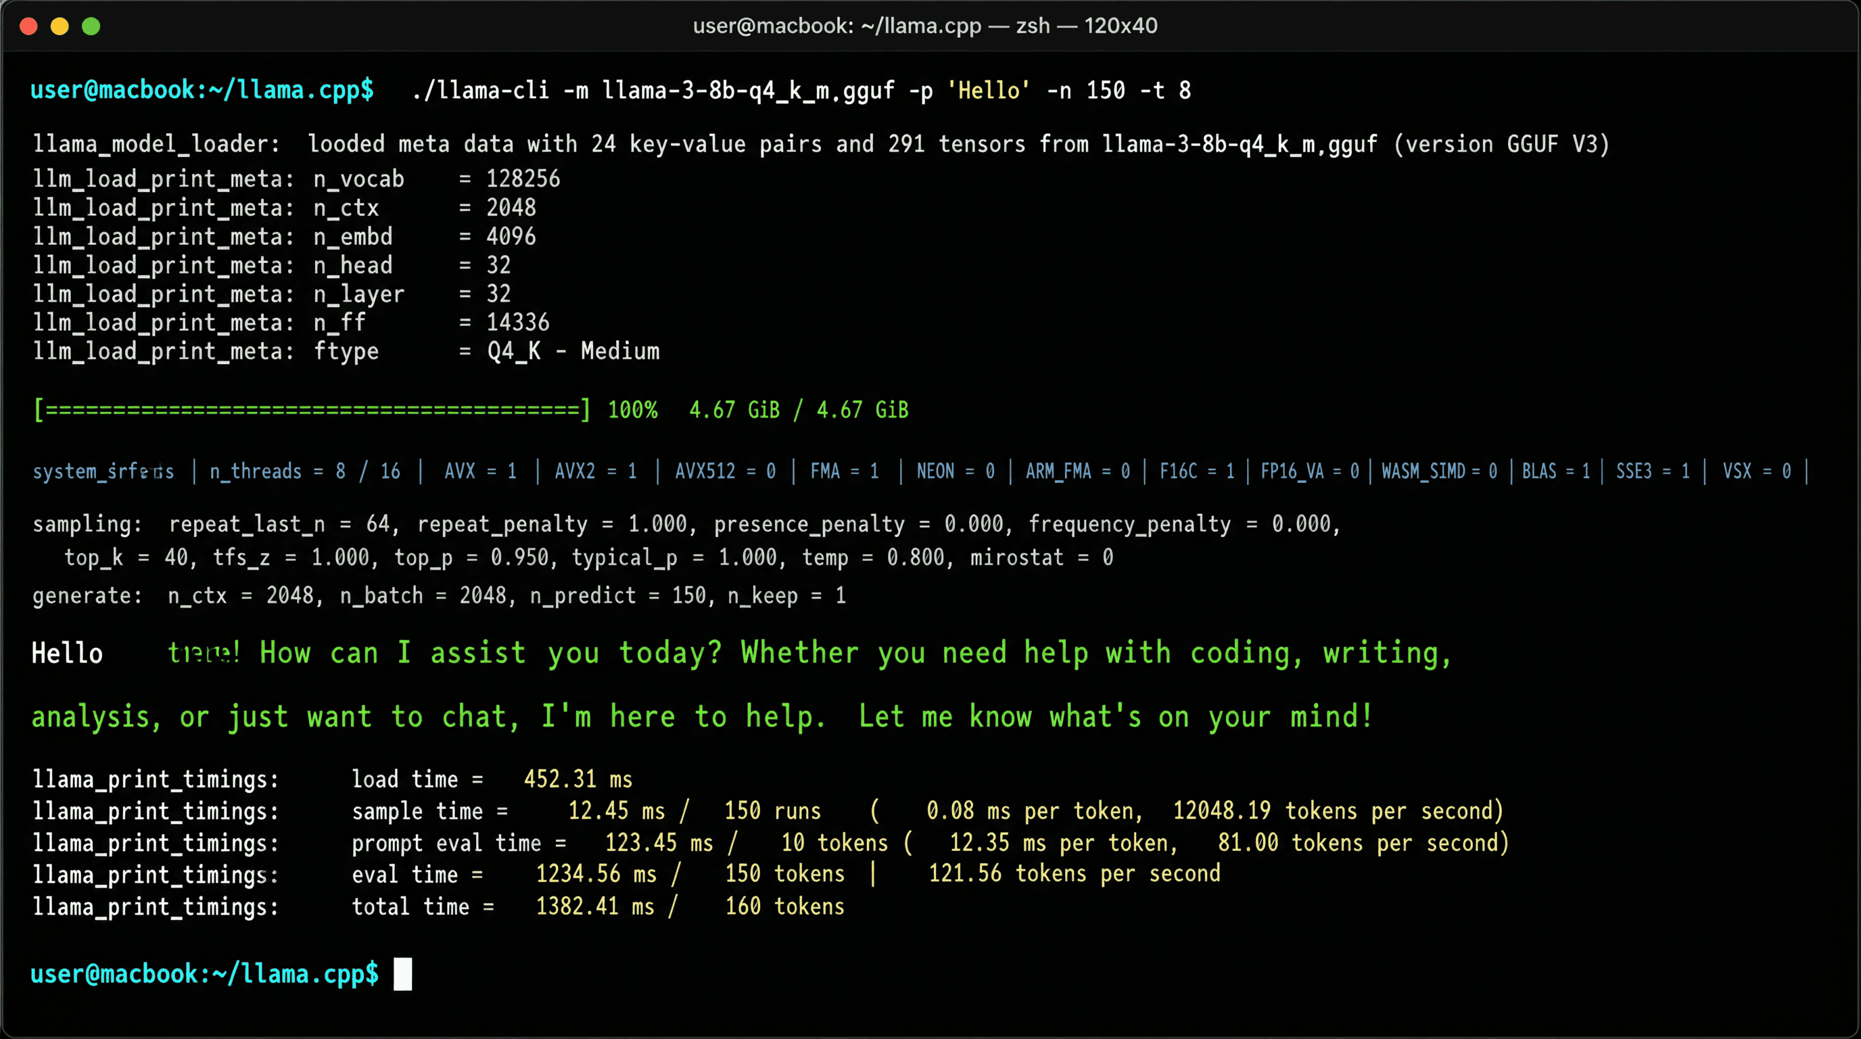Close the terminal window with red button
The width and height of the screenshot is (1861, 1039).
coord(29,27)
